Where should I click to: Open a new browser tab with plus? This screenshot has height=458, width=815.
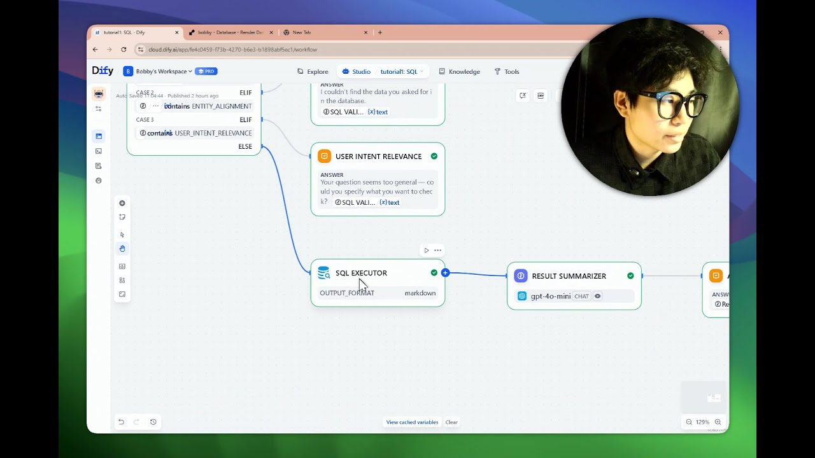[380, 32]
